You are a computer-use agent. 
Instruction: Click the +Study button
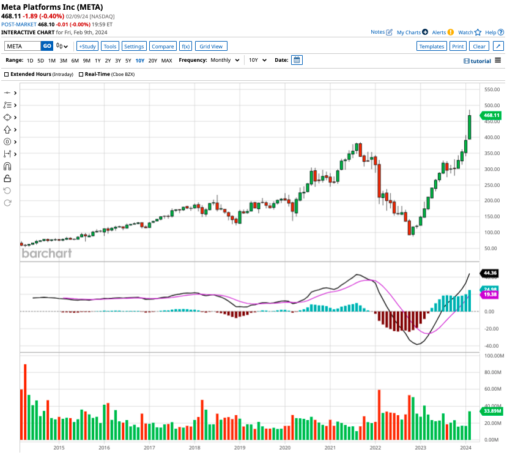pos(87,46)
